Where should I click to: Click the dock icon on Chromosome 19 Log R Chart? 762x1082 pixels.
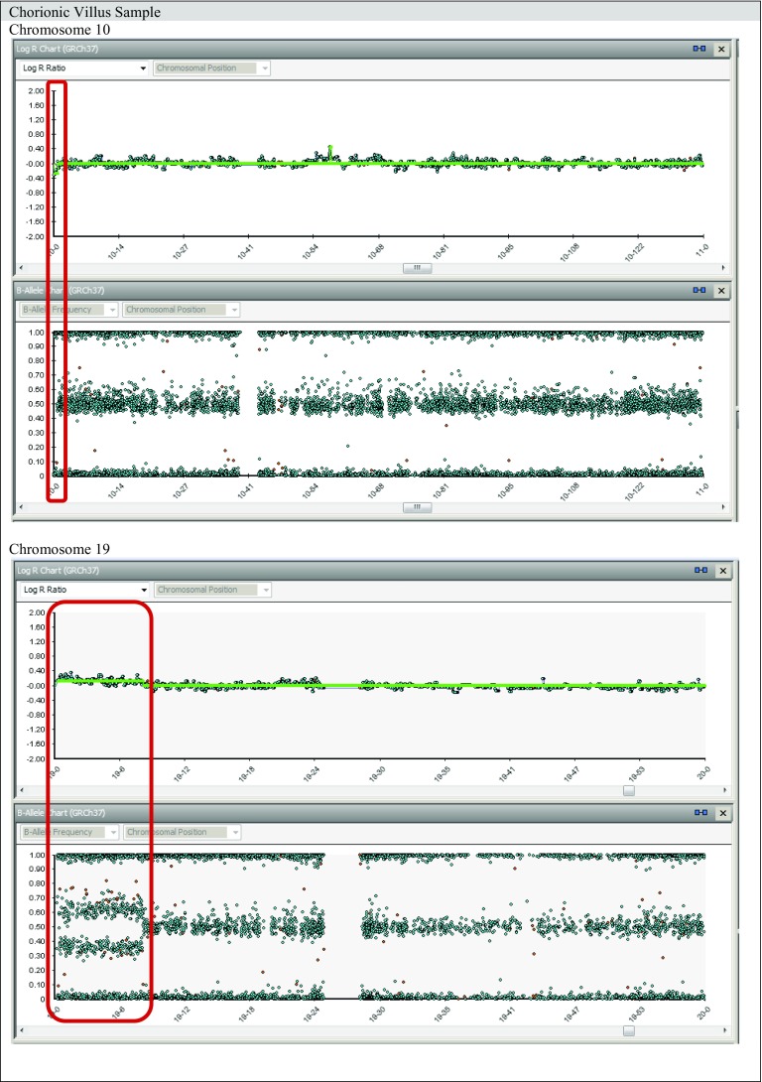(699, 571)
